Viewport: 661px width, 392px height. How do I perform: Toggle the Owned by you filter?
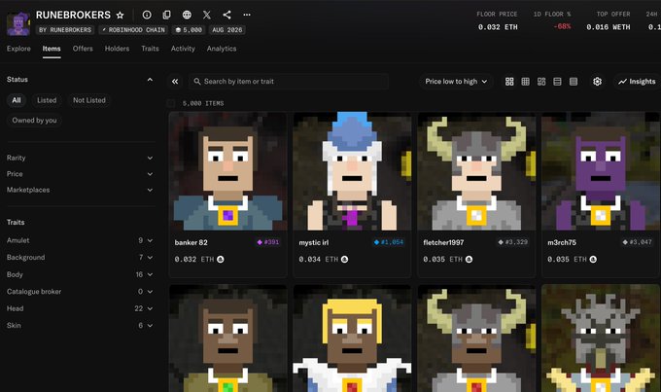coord(34,121)
